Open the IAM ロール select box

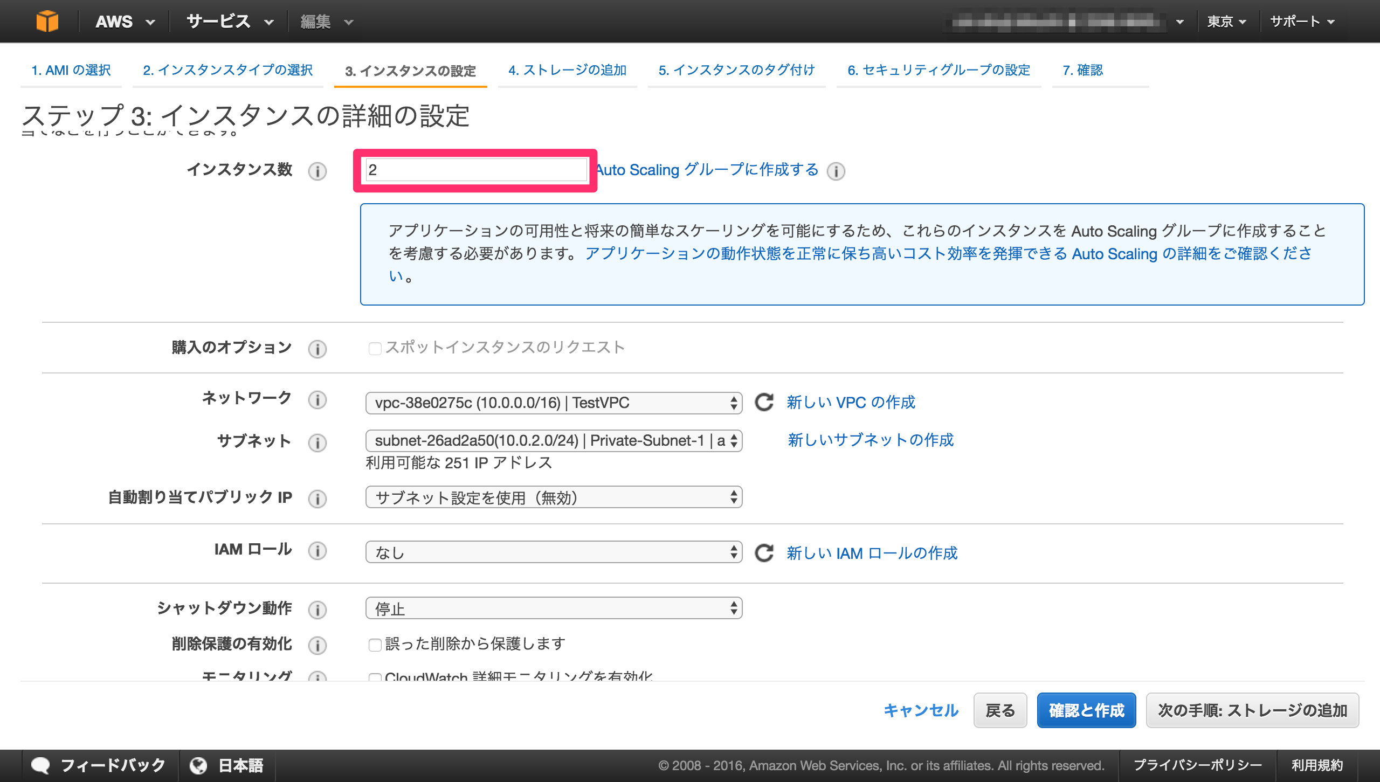pos(554,552)
